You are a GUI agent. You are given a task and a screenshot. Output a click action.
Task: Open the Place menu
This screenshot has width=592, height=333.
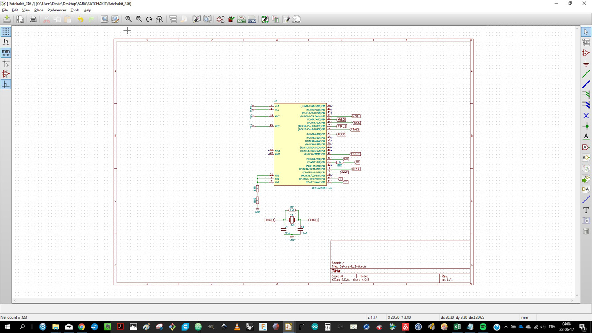(39, 10)
